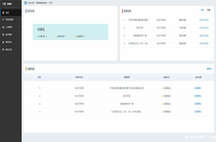Open real-time link for N501升降机 row
Image resolution: width=216 pixels, height=142 pixels.
click(198, 96)
